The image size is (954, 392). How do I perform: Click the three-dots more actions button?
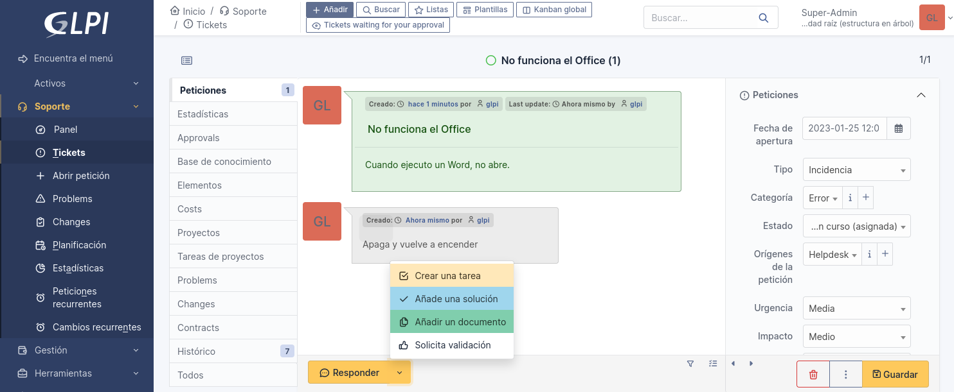point(846,374)
